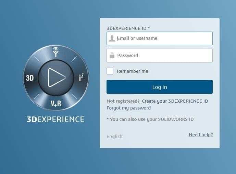
Task: Enable the Remember me checkbox
Action: [110, 71]
